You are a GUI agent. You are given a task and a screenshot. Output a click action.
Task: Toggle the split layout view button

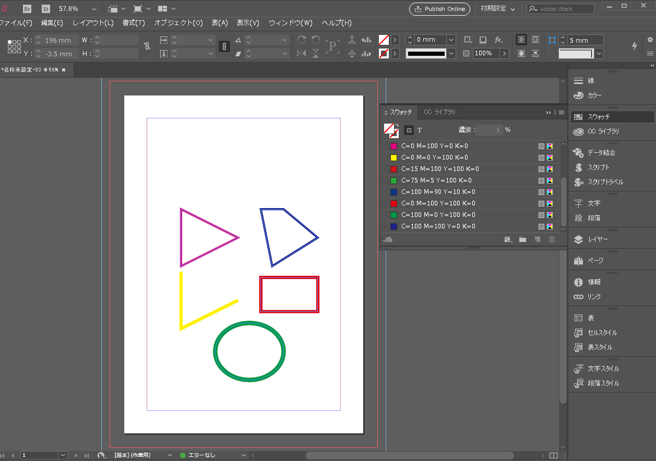pyautogui.click(x=554, y=455)
